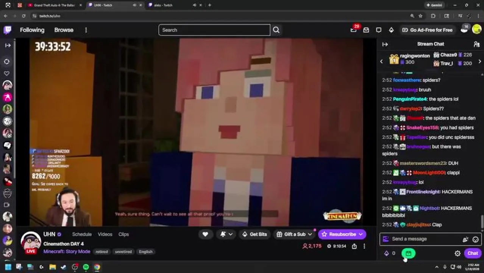Click the Resubscribe button

[342, 234]
